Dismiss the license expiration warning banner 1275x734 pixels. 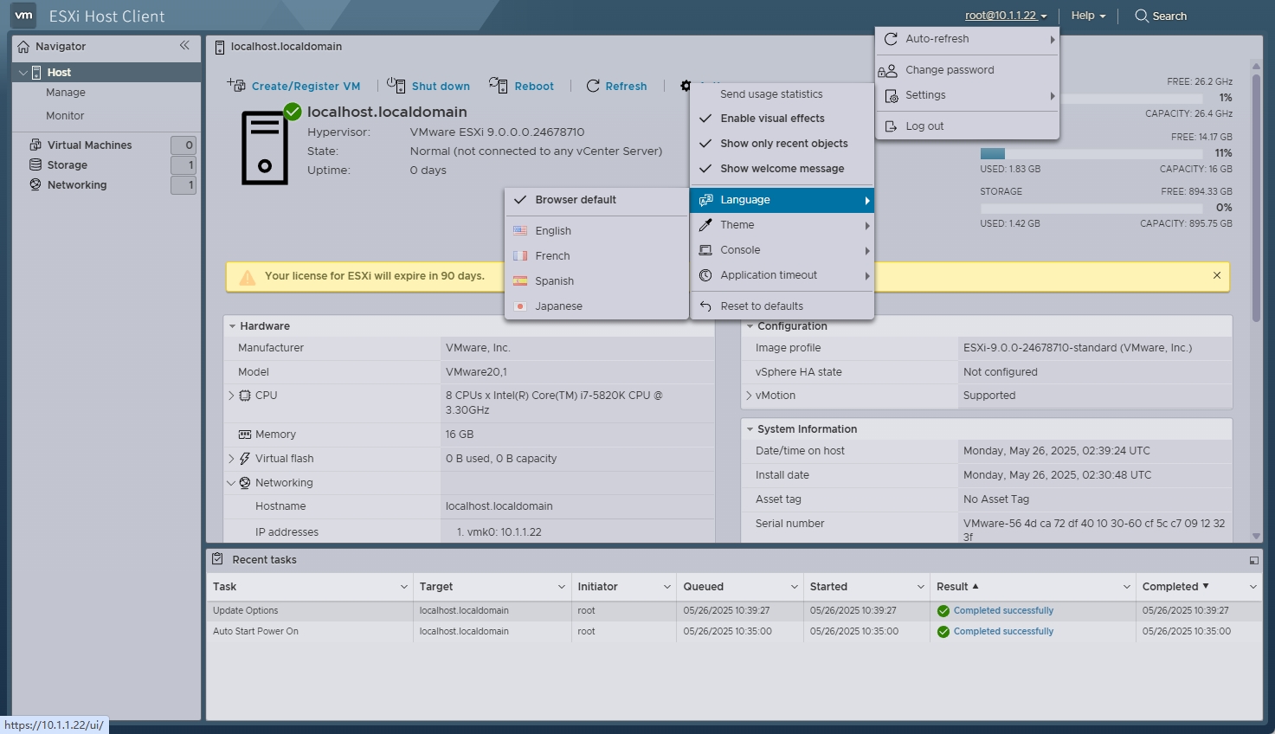(x=1216, y=275)
